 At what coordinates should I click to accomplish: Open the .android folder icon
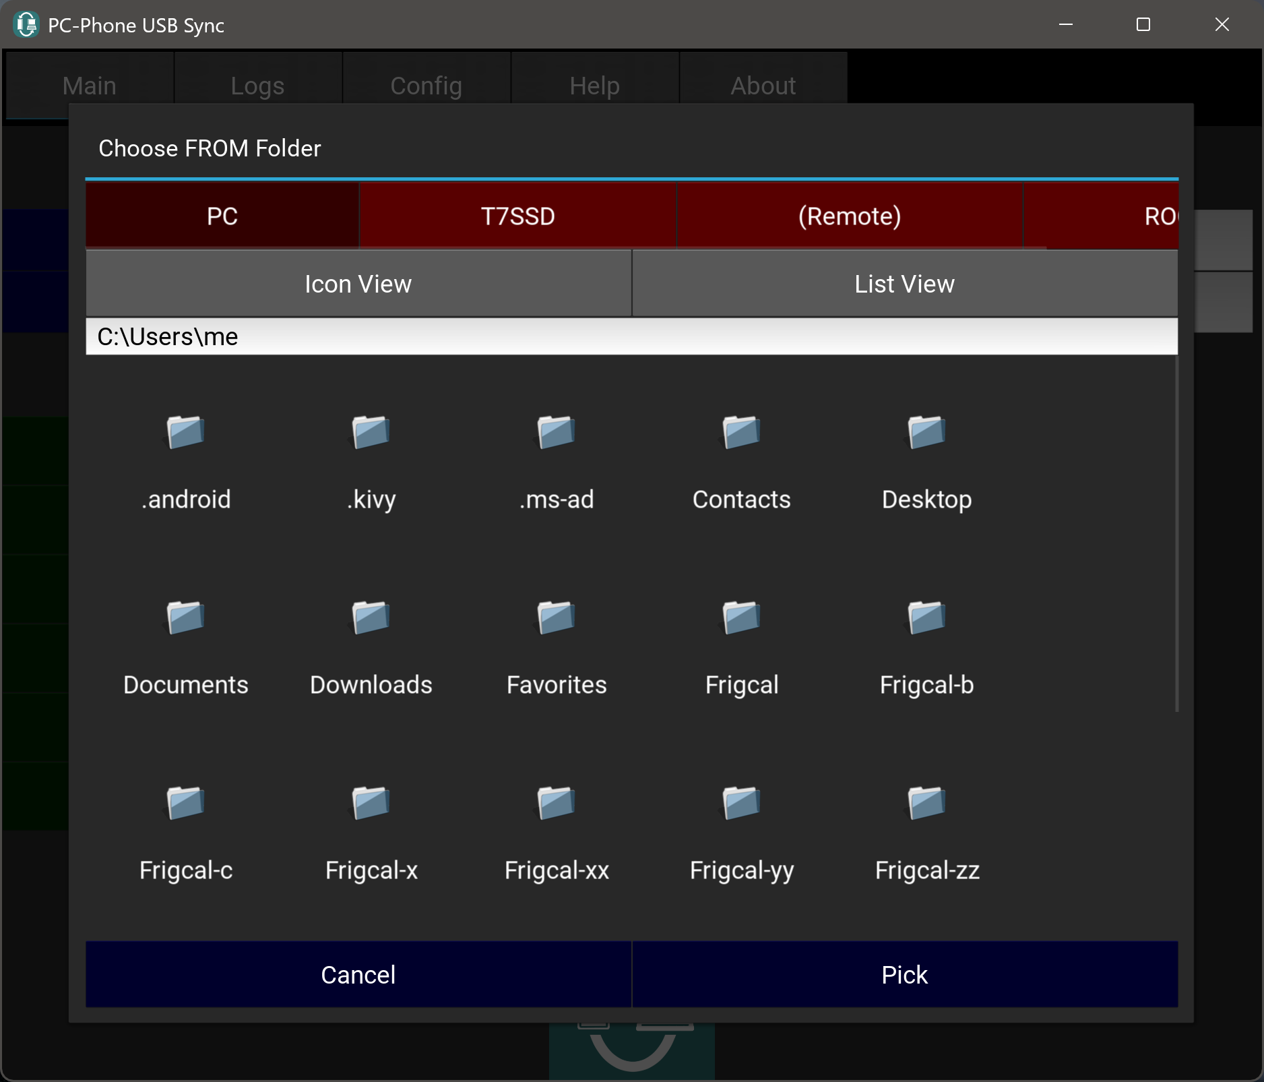click(x=185, y=432)
